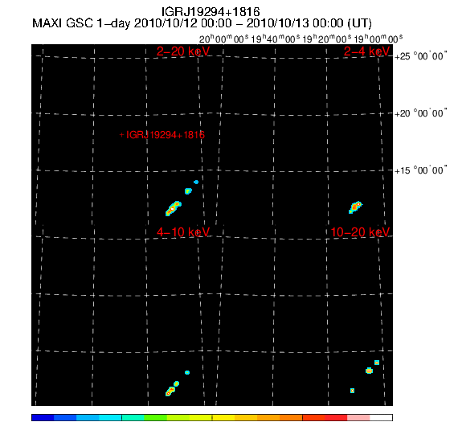This screenshot has width=458, height=422.
Task: Click the 10-20 keV panel label
Action: [x=360, y=232]
